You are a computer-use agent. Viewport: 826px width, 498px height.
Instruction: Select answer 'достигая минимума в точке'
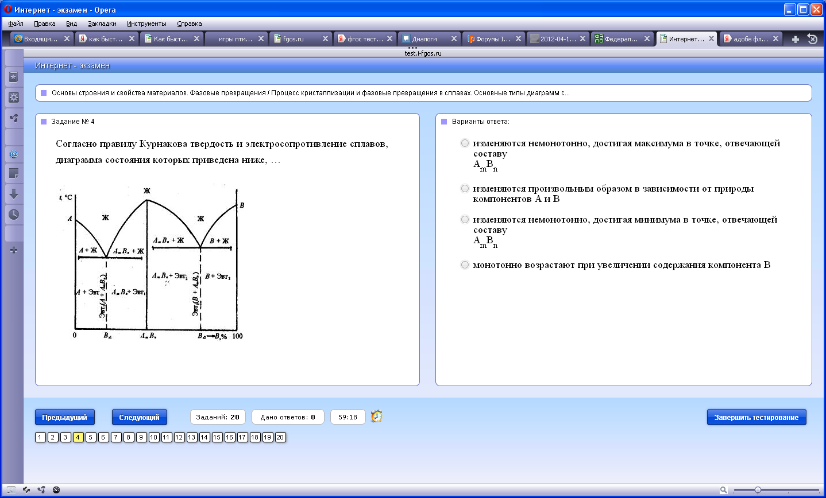[465, 219]
